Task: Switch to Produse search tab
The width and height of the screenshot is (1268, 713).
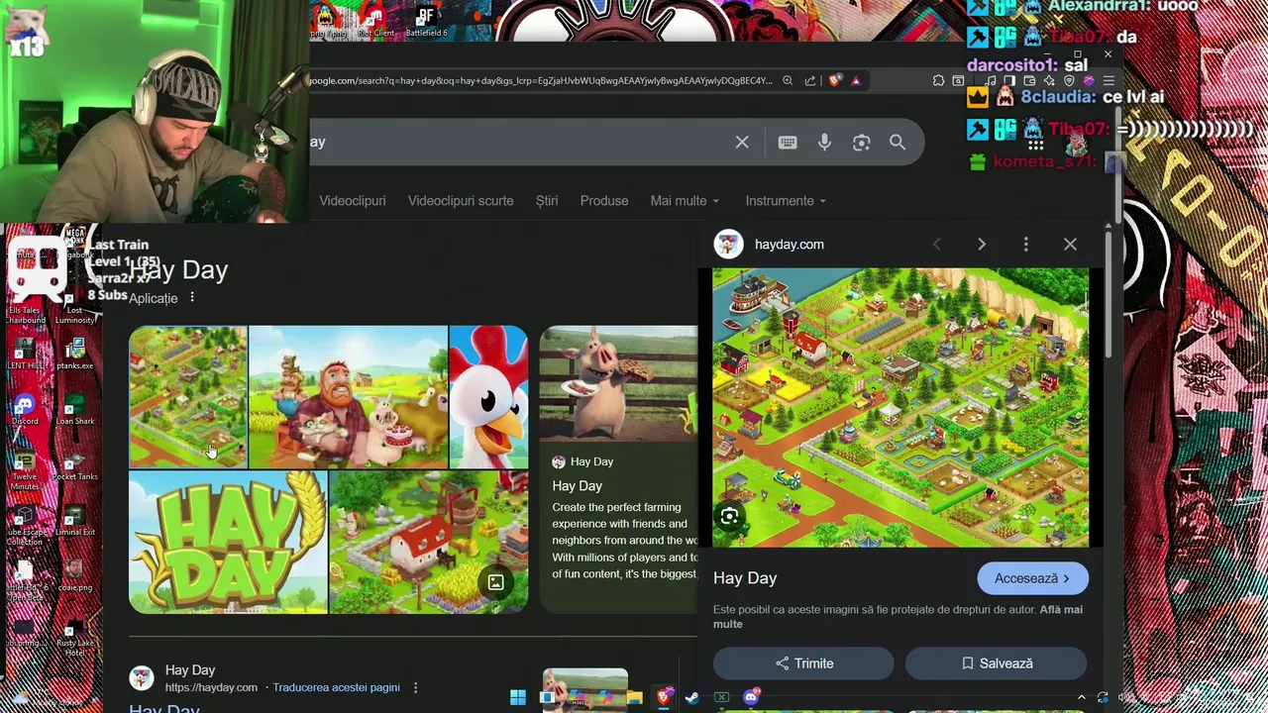Action: 604,201
